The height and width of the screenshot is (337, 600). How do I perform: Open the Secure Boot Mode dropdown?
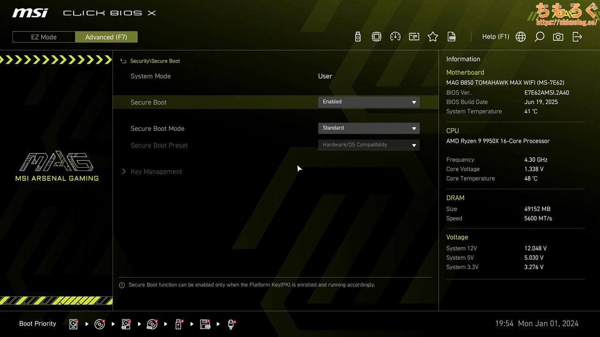click(x=368, y=128)
